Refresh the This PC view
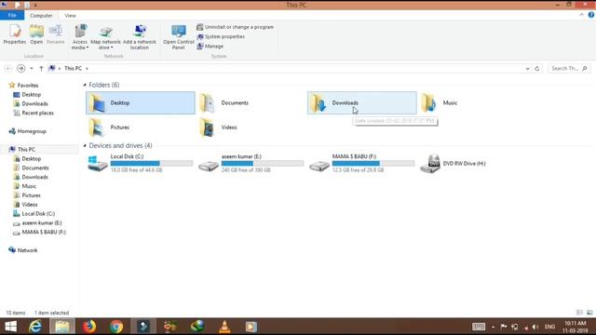596x335 pixels. click(537, 69)
